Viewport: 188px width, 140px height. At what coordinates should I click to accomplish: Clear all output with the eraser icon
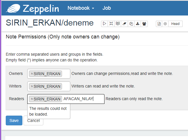point(124,24)
